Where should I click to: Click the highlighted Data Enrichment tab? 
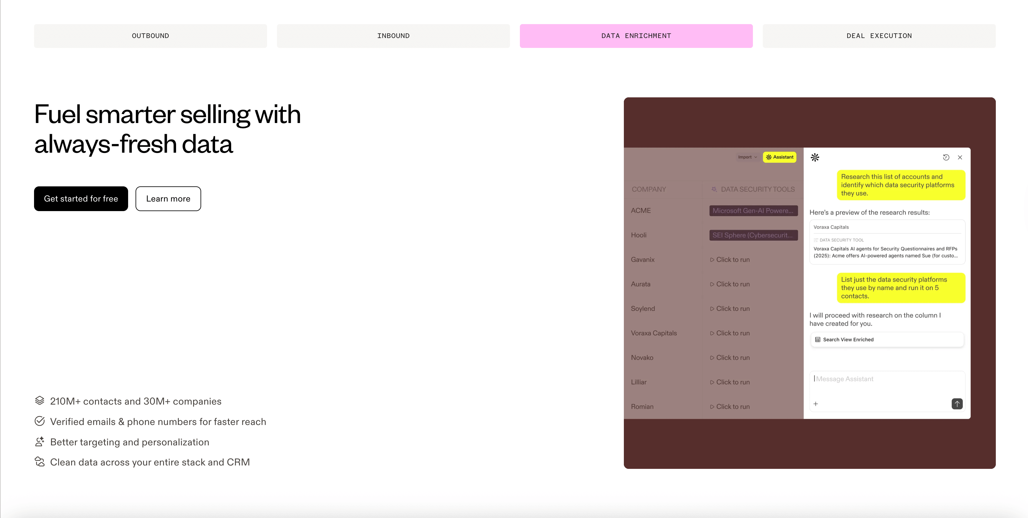[636, 36]
